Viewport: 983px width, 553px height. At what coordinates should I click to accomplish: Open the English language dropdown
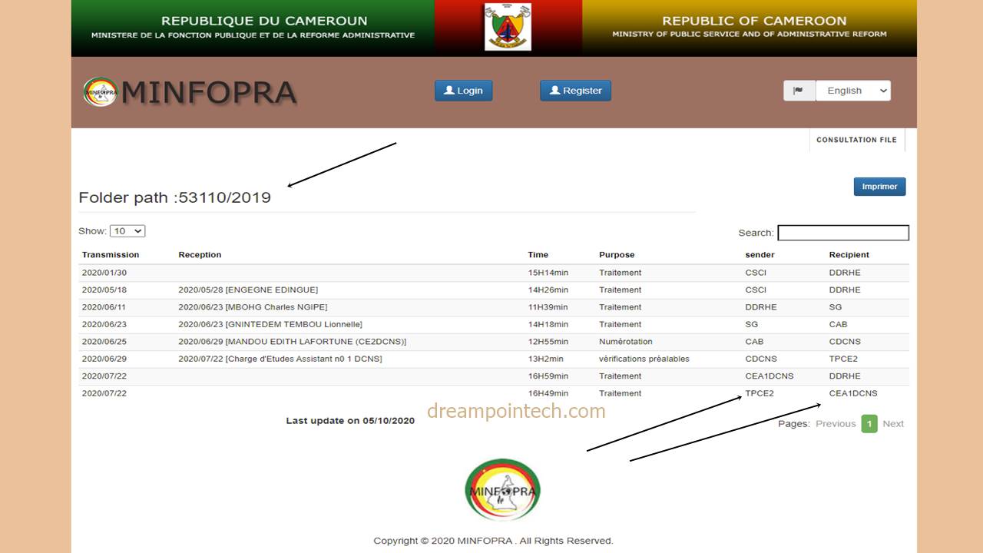point(852,90)
